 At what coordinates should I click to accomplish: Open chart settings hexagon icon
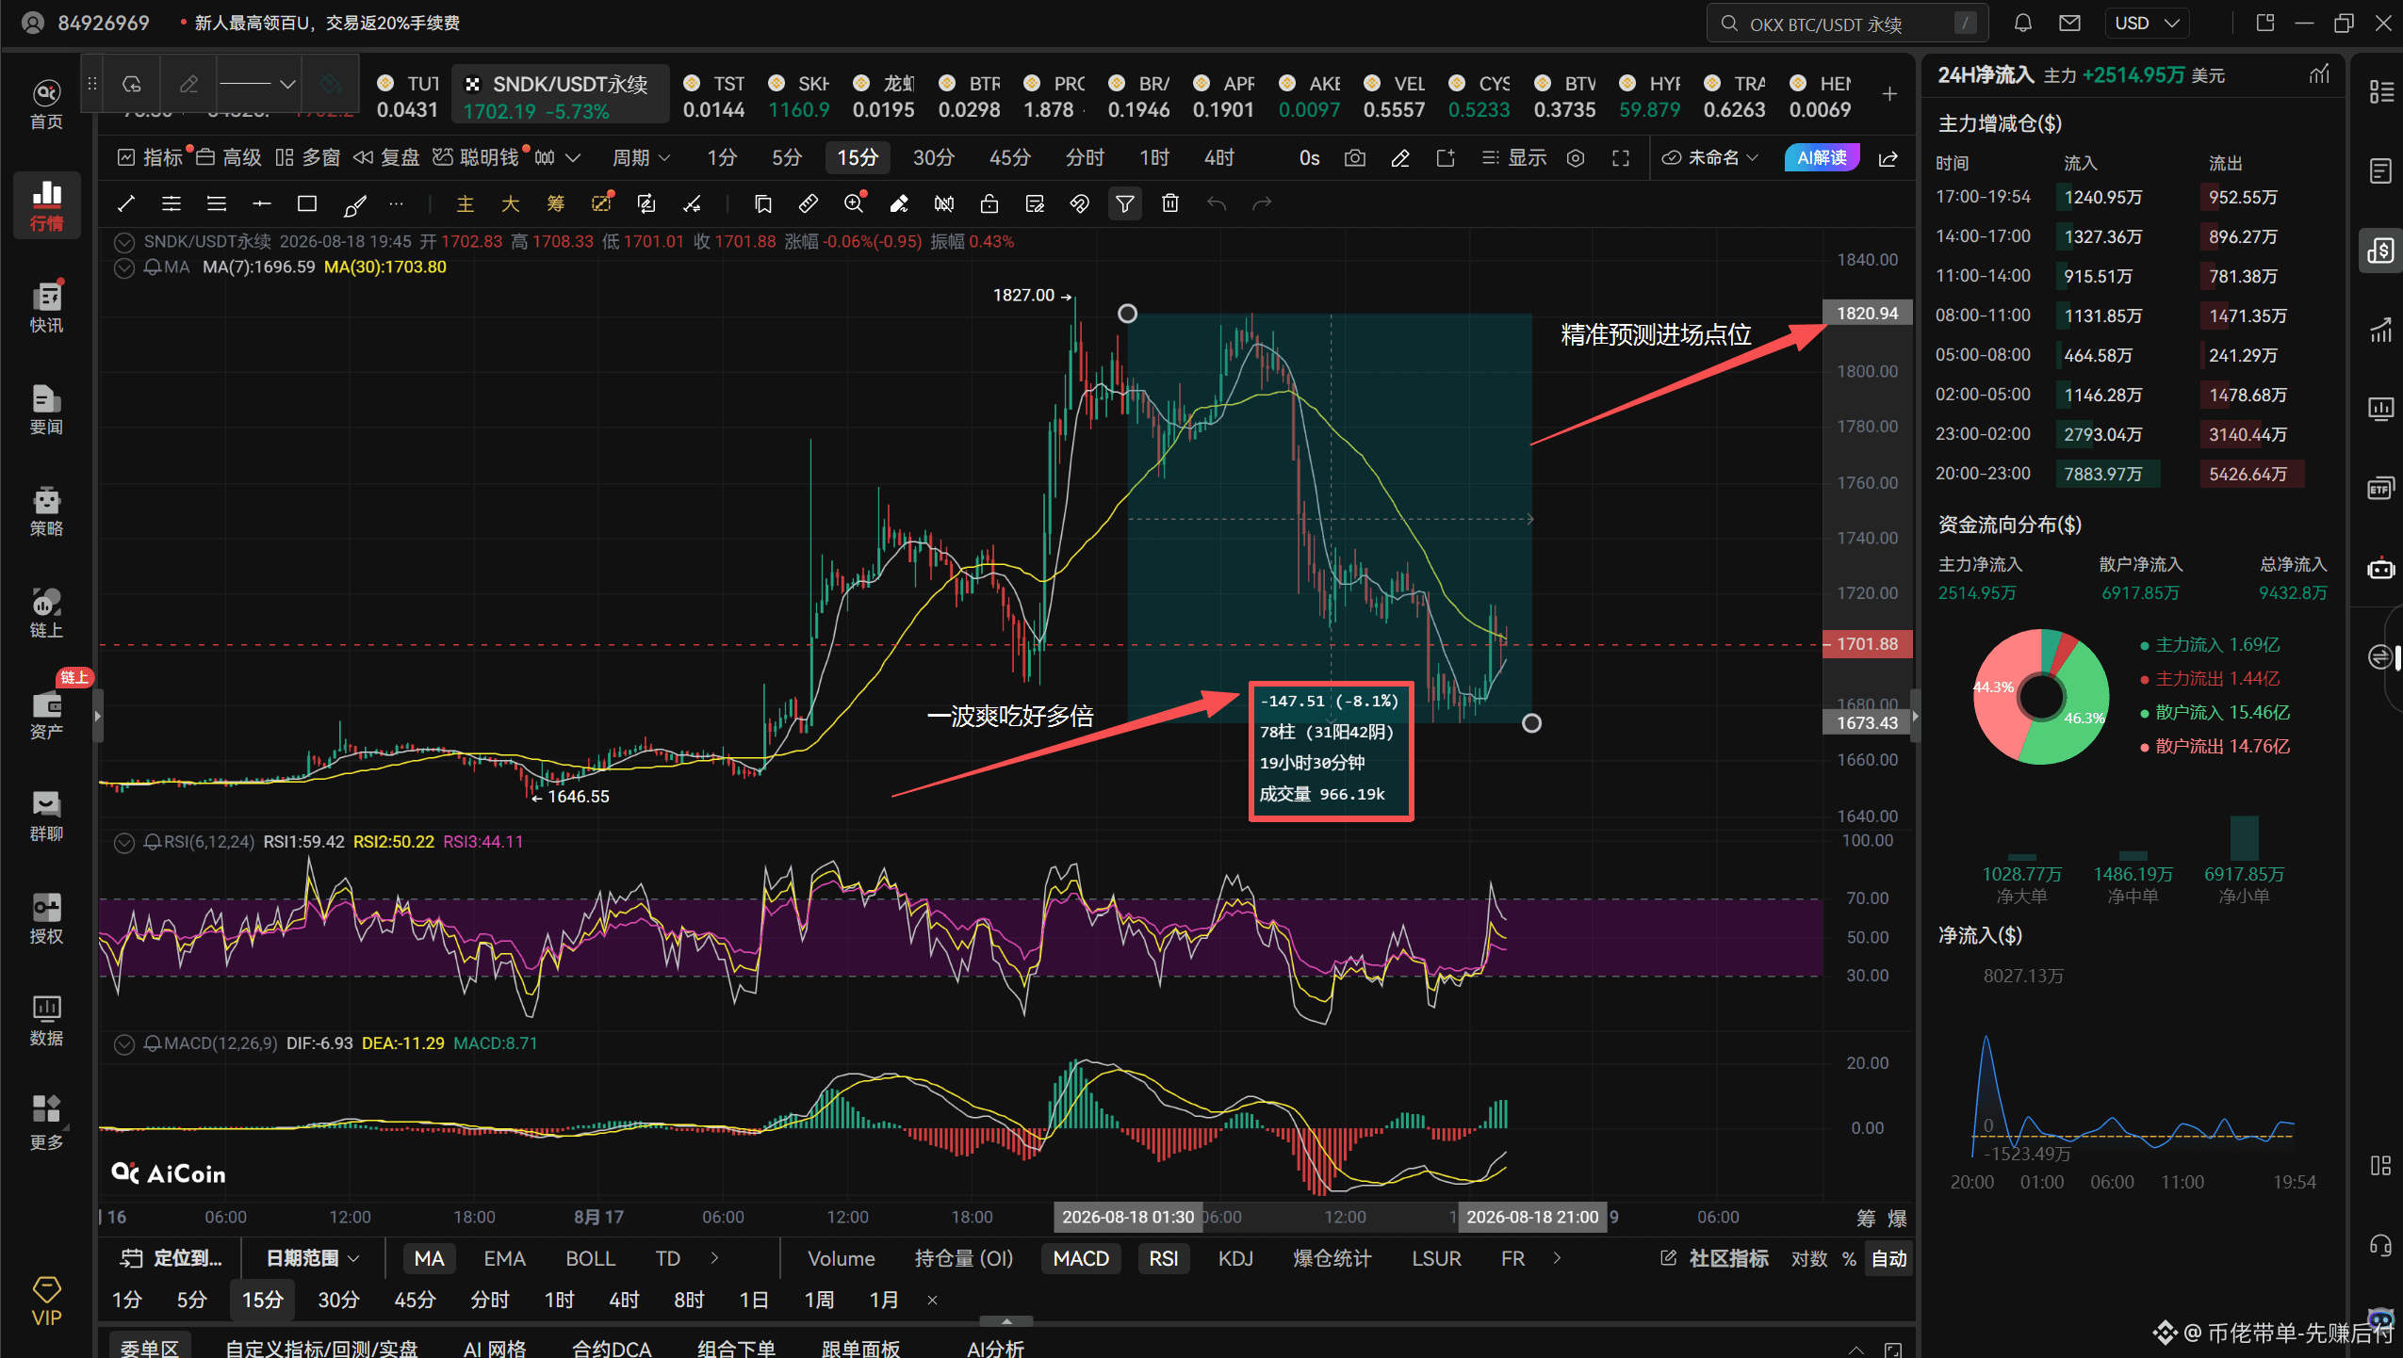1576,158
